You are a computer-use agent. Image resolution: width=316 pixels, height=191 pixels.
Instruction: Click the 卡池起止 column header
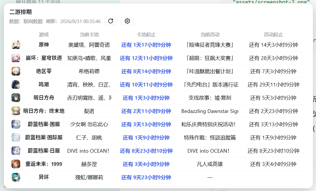[146, 35]
